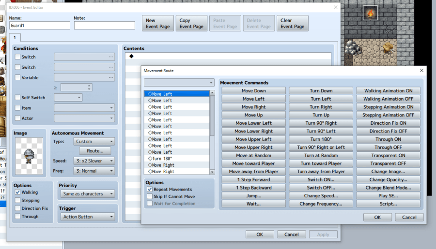The height and width of the screenshot is (249, 436).
Task: Click the ellipsis button beside Variable field
Action: pyautogui.click(x=111, y=77)
